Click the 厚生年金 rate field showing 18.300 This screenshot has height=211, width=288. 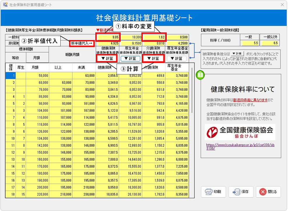point(131,37)
